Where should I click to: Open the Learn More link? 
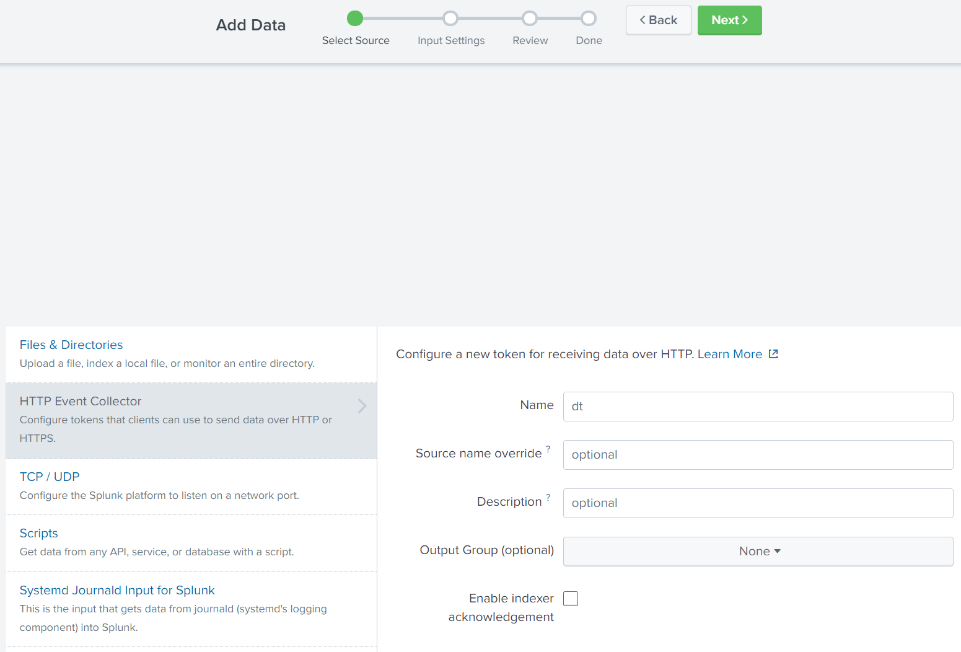(730, 353)
